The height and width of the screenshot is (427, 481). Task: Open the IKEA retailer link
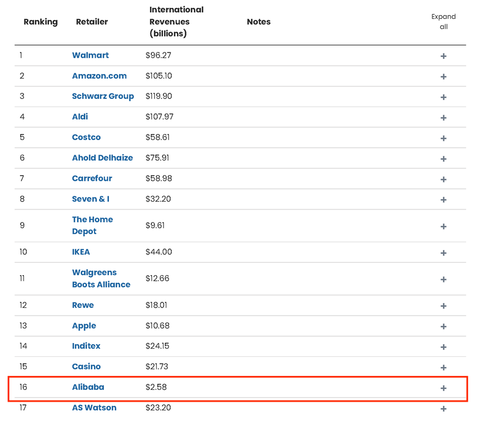pos(81,252)
